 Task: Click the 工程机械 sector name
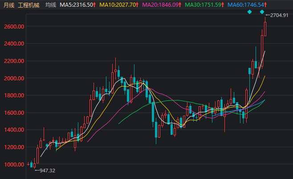[29, 4]
